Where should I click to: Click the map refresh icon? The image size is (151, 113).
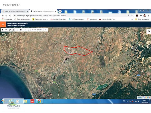click(x=10, y=30)
